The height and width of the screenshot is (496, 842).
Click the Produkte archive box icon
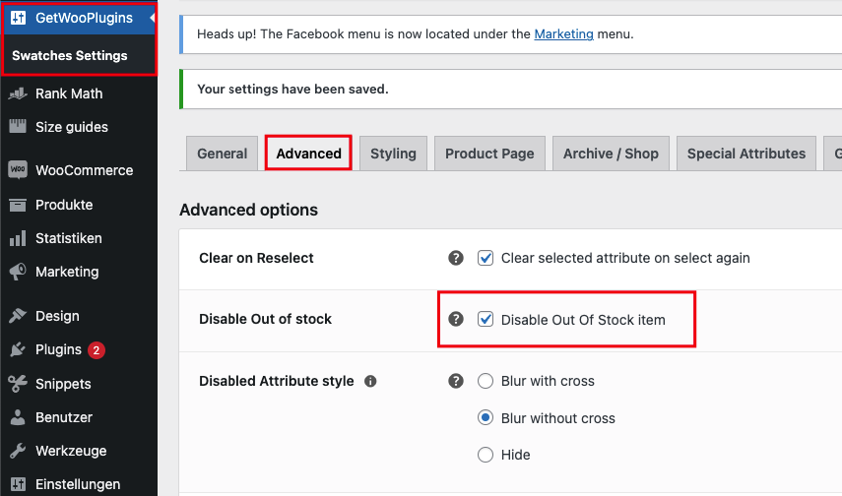(18, 205)
